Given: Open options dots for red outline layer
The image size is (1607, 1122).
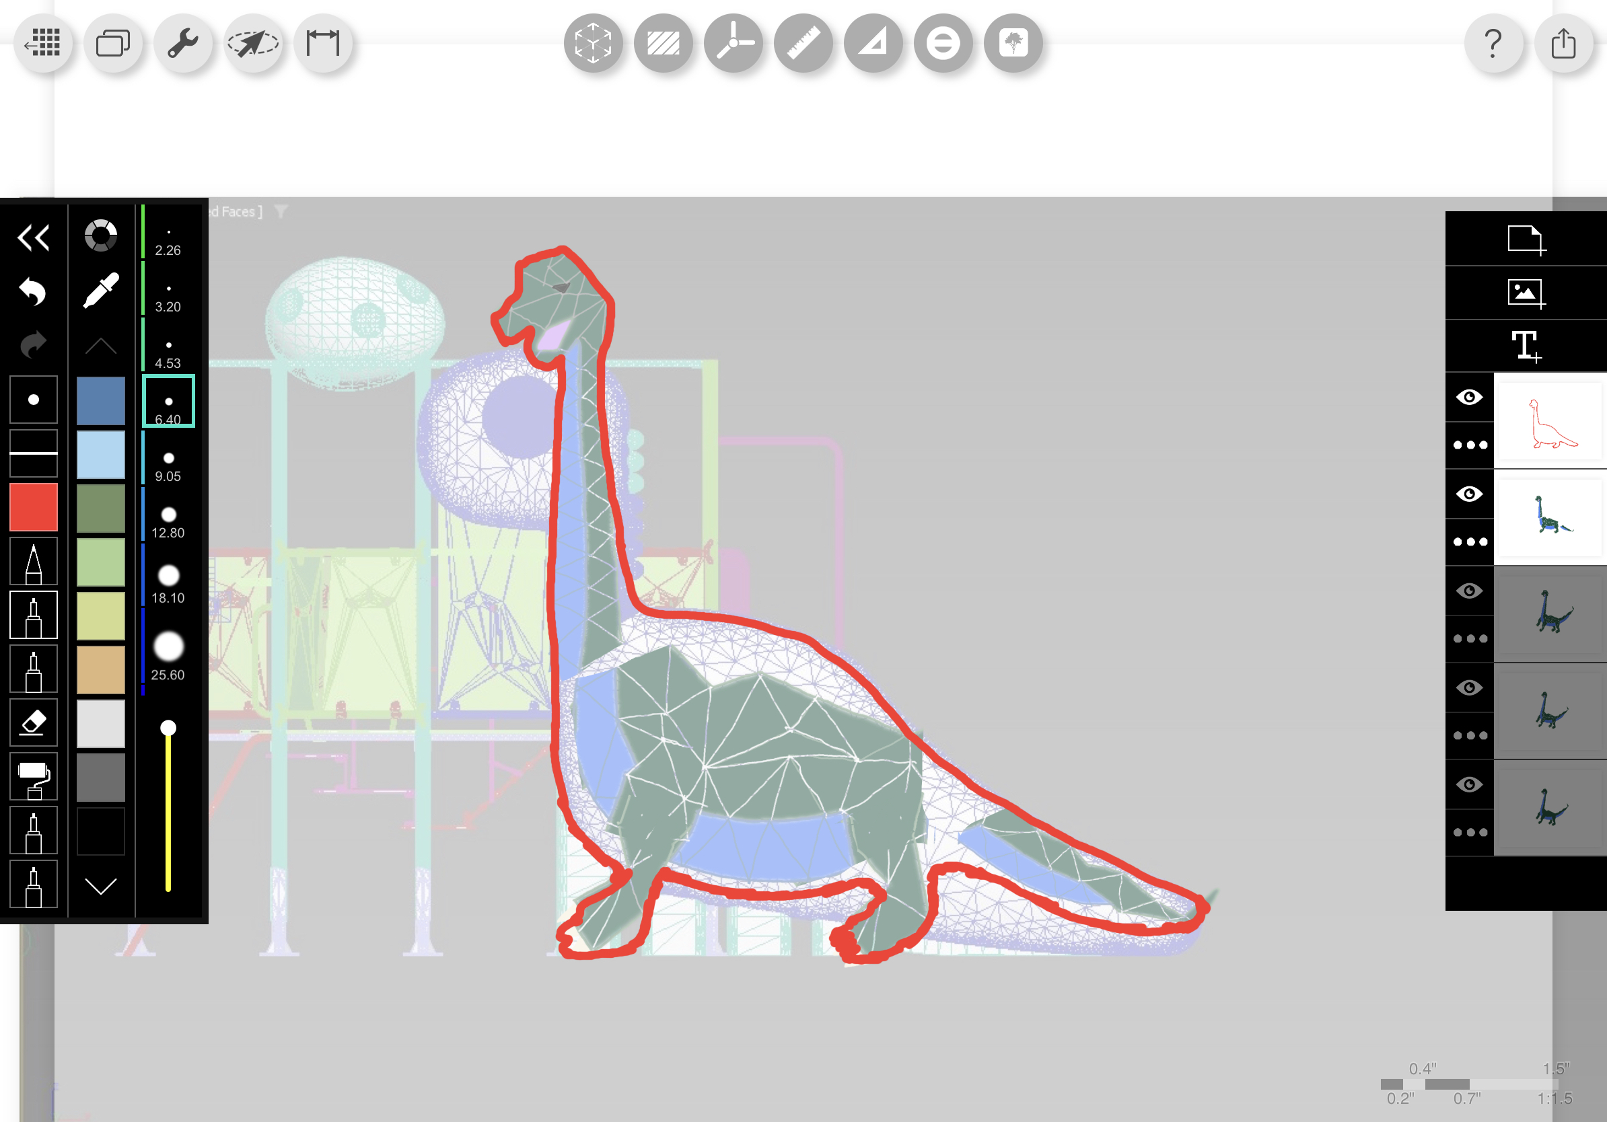Looking at the screenshot, I should coord(1469,445).
